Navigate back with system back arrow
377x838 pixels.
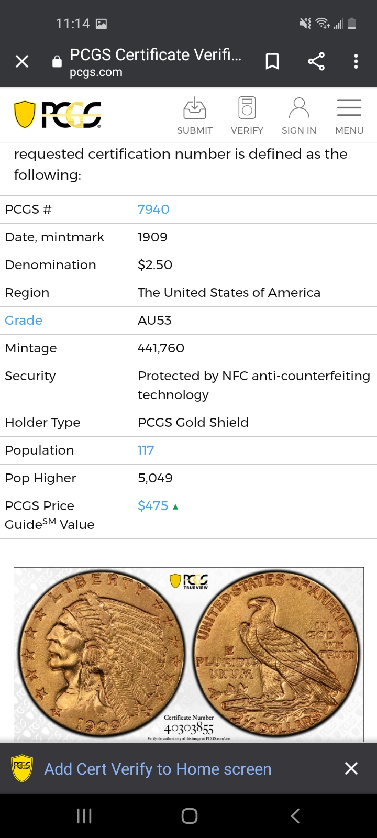(x=295, y=816)
